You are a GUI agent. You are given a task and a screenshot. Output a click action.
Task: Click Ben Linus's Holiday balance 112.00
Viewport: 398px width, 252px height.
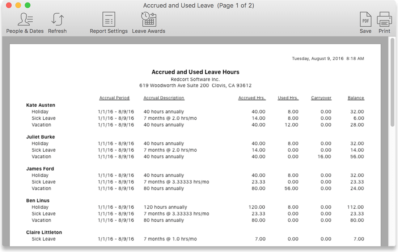pyautogui.click(x=355, y=207)
